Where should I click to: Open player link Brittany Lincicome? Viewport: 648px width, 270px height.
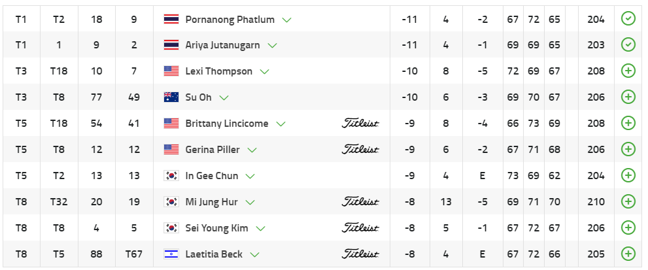(x=226, y=124)
